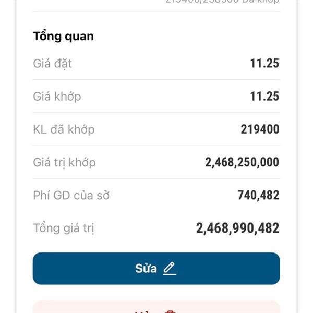
Task: Click the pencil edit icon
Action: [170, 269]
